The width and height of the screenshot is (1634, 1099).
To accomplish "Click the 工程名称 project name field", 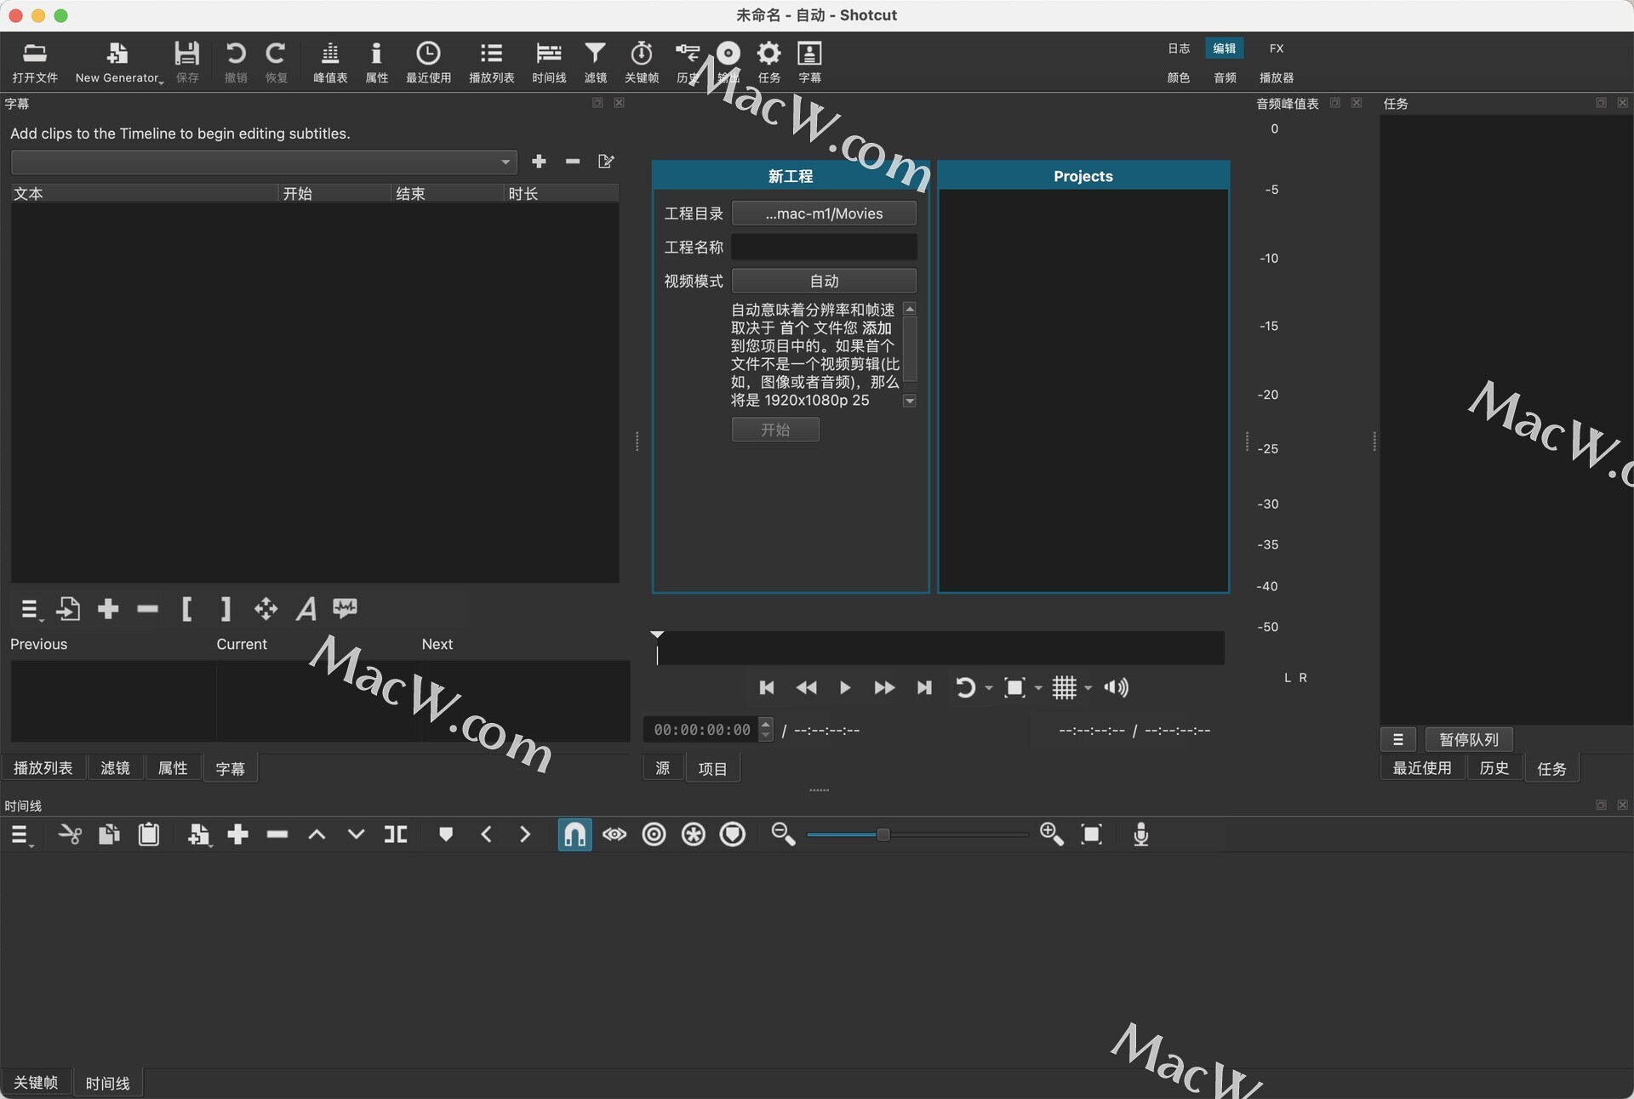I will click(824, 248).
